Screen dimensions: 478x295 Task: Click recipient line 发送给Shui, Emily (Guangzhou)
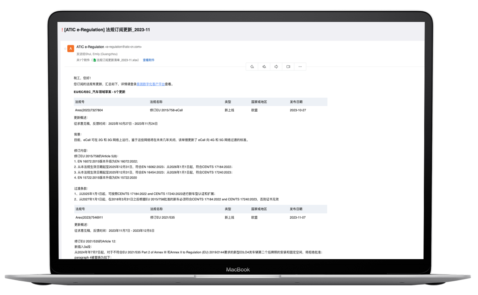coord(97,54)
